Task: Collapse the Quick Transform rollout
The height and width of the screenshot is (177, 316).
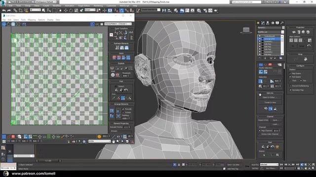Action: point(121,29)
